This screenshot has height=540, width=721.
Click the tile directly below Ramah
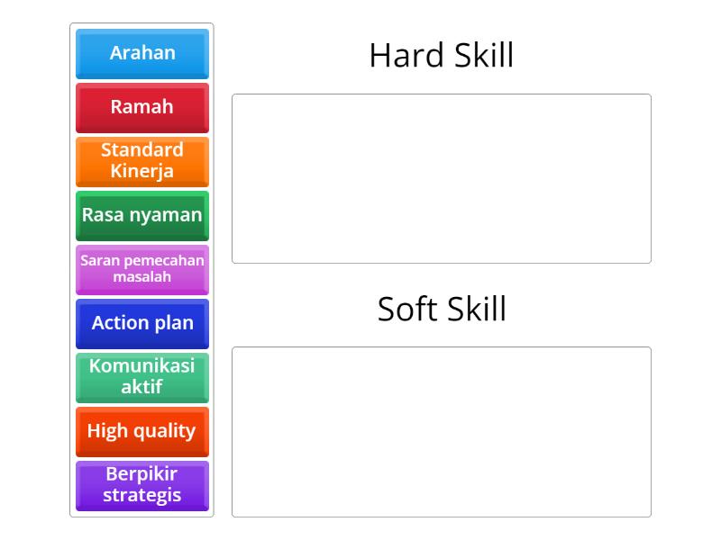[141, 162]
